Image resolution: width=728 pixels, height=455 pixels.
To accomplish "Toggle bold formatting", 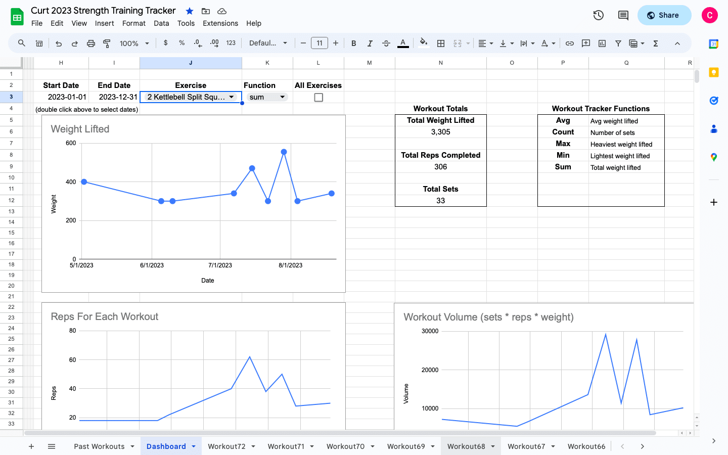I will [354, 43].
